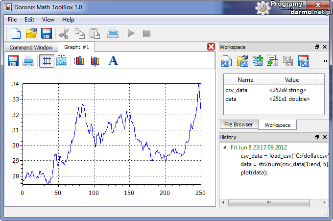Click the X-axis label chart icon

coord(95,61)
